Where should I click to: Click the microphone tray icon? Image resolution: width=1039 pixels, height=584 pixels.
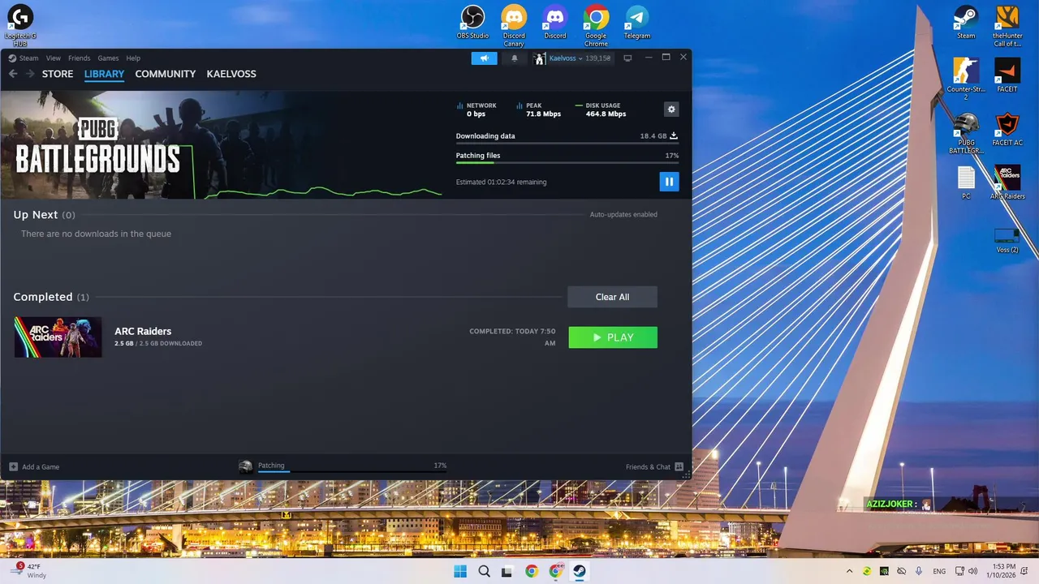[919, 571]
